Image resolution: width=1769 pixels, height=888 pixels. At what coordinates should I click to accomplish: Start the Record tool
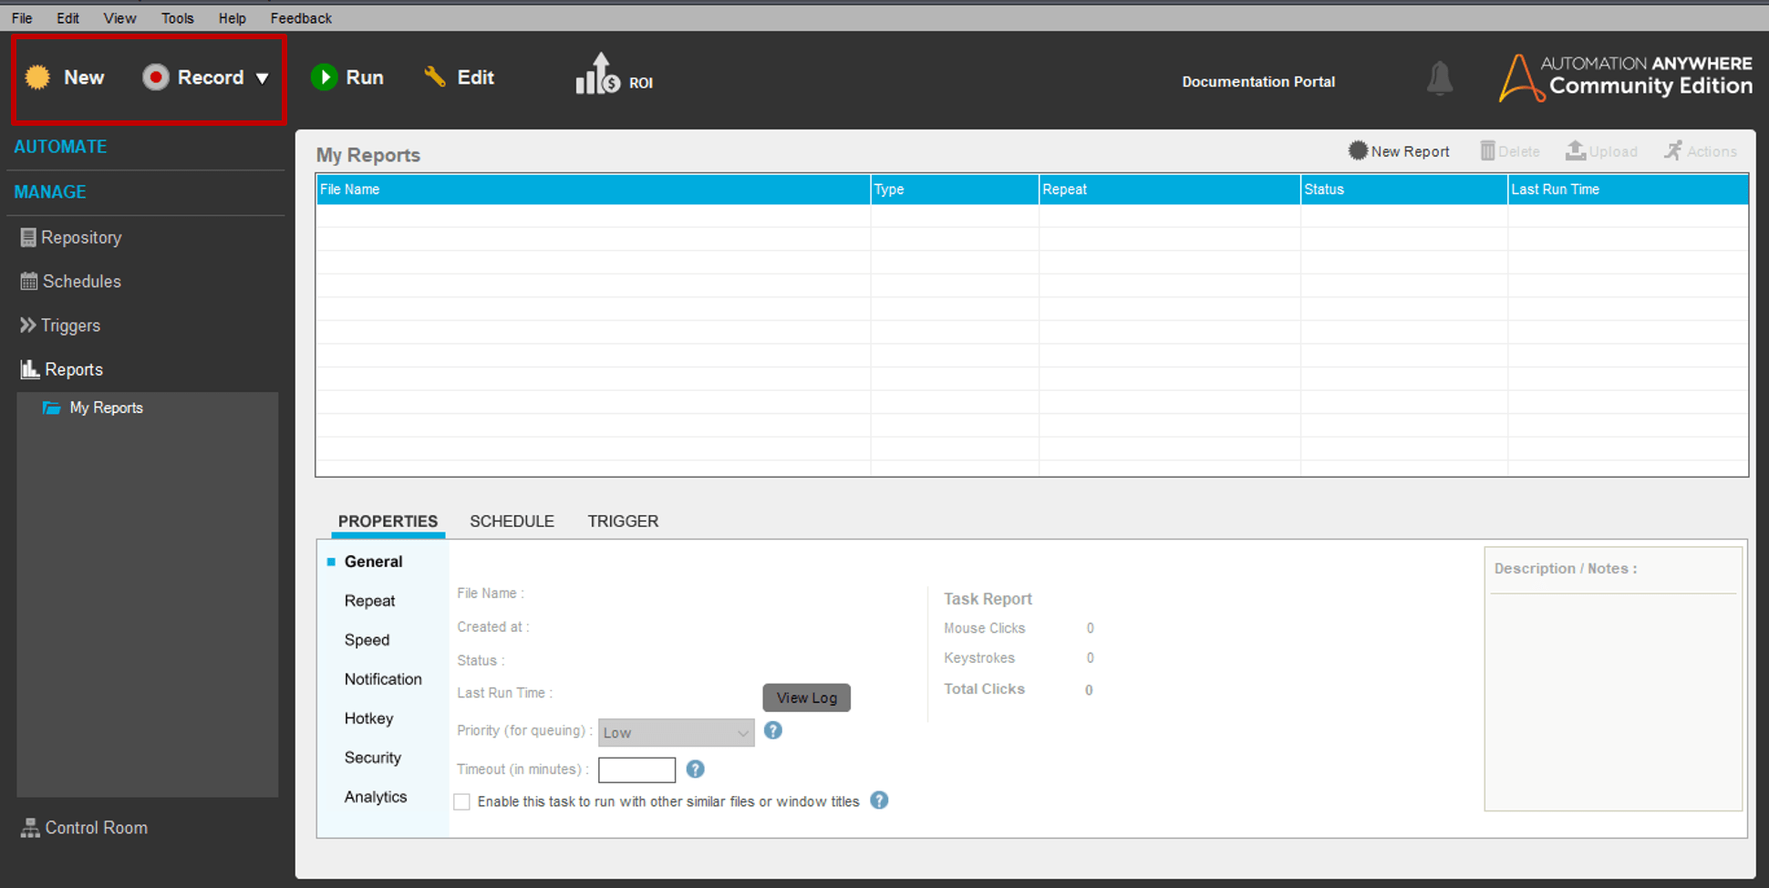pyautogui.click(x=195, y=77)
